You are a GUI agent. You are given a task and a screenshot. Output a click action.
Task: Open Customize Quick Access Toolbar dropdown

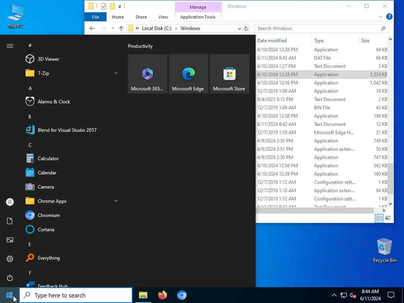[120, 6]
